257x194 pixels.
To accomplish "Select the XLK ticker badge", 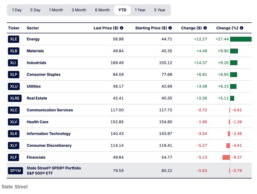I will pos(14,134).
